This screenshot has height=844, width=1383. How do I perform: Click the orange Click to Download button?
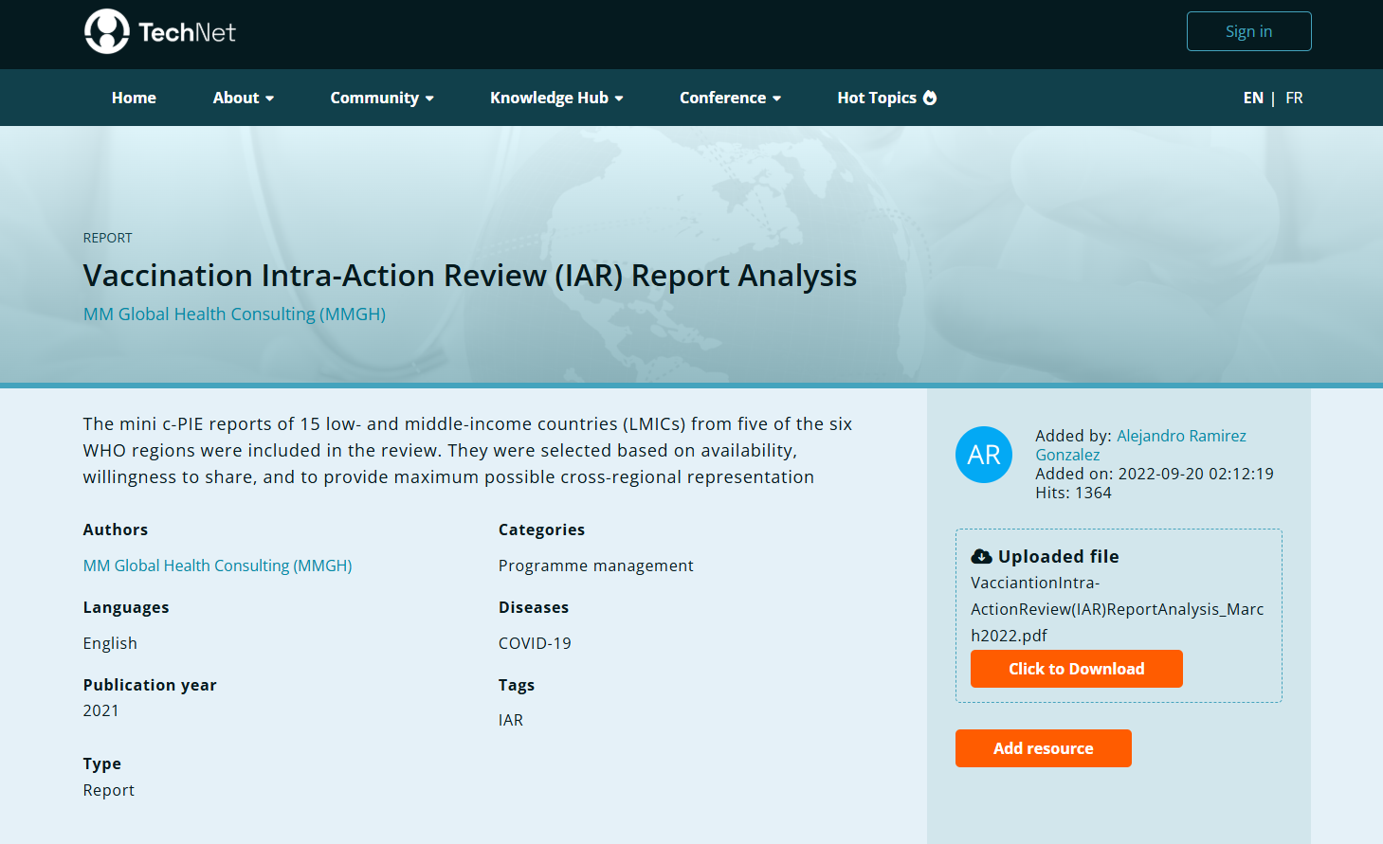[x=1076, y=669]
